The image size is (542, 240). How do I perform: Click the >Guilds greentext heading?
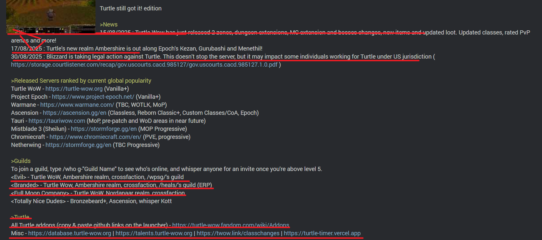(x=21, y=161)
